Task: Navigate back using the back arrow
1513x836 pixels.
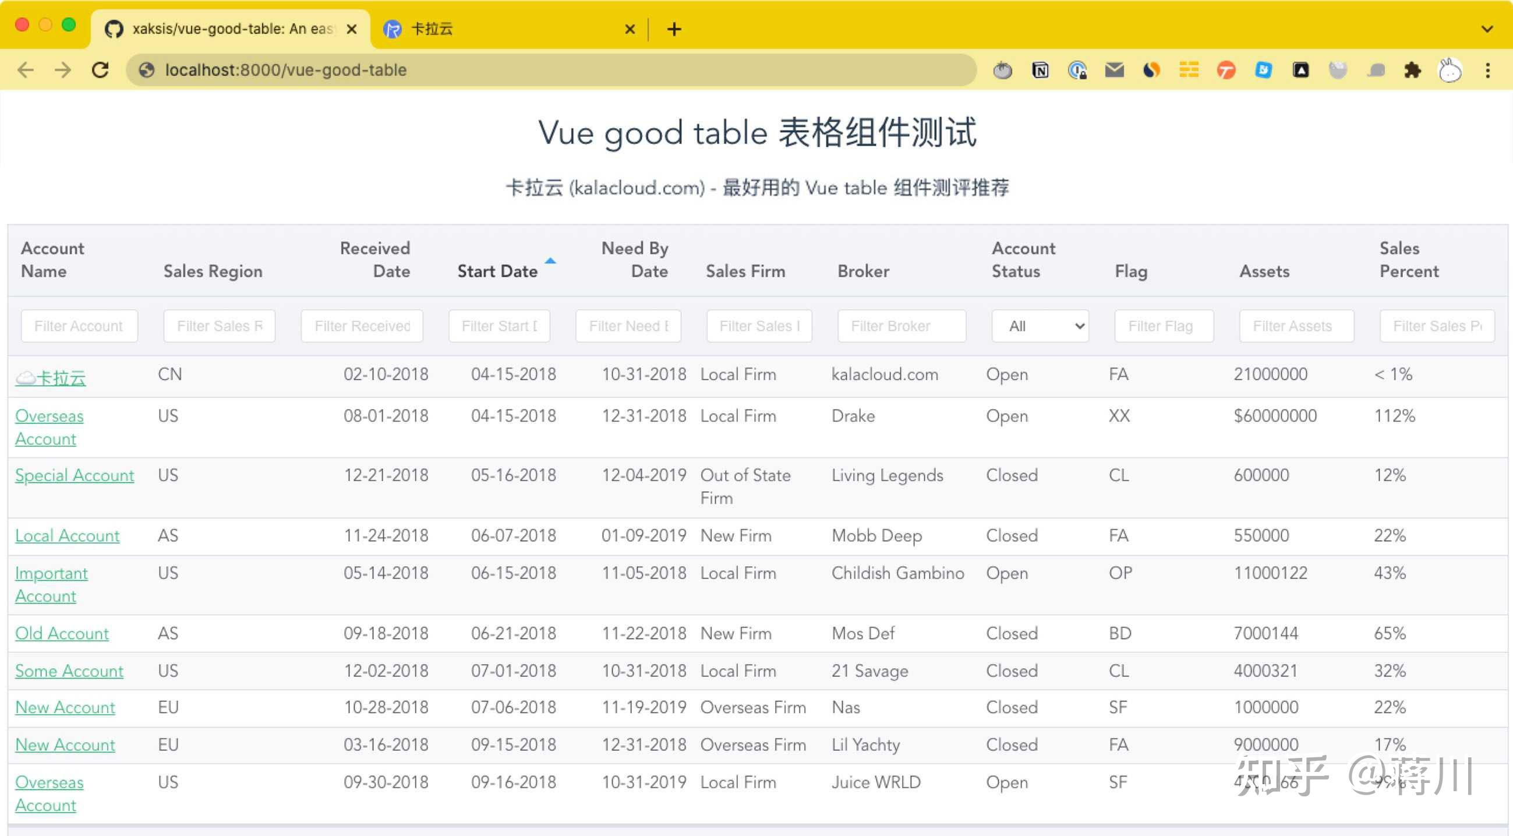Action: click(26, 70)
